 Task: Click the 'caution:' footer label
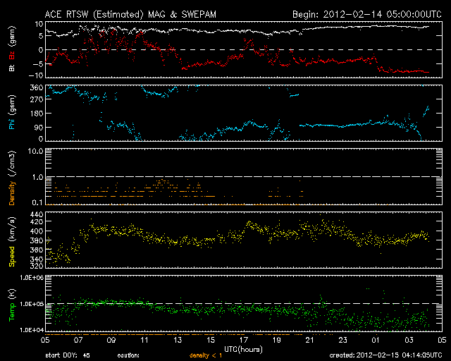click(x=128, y=355)
